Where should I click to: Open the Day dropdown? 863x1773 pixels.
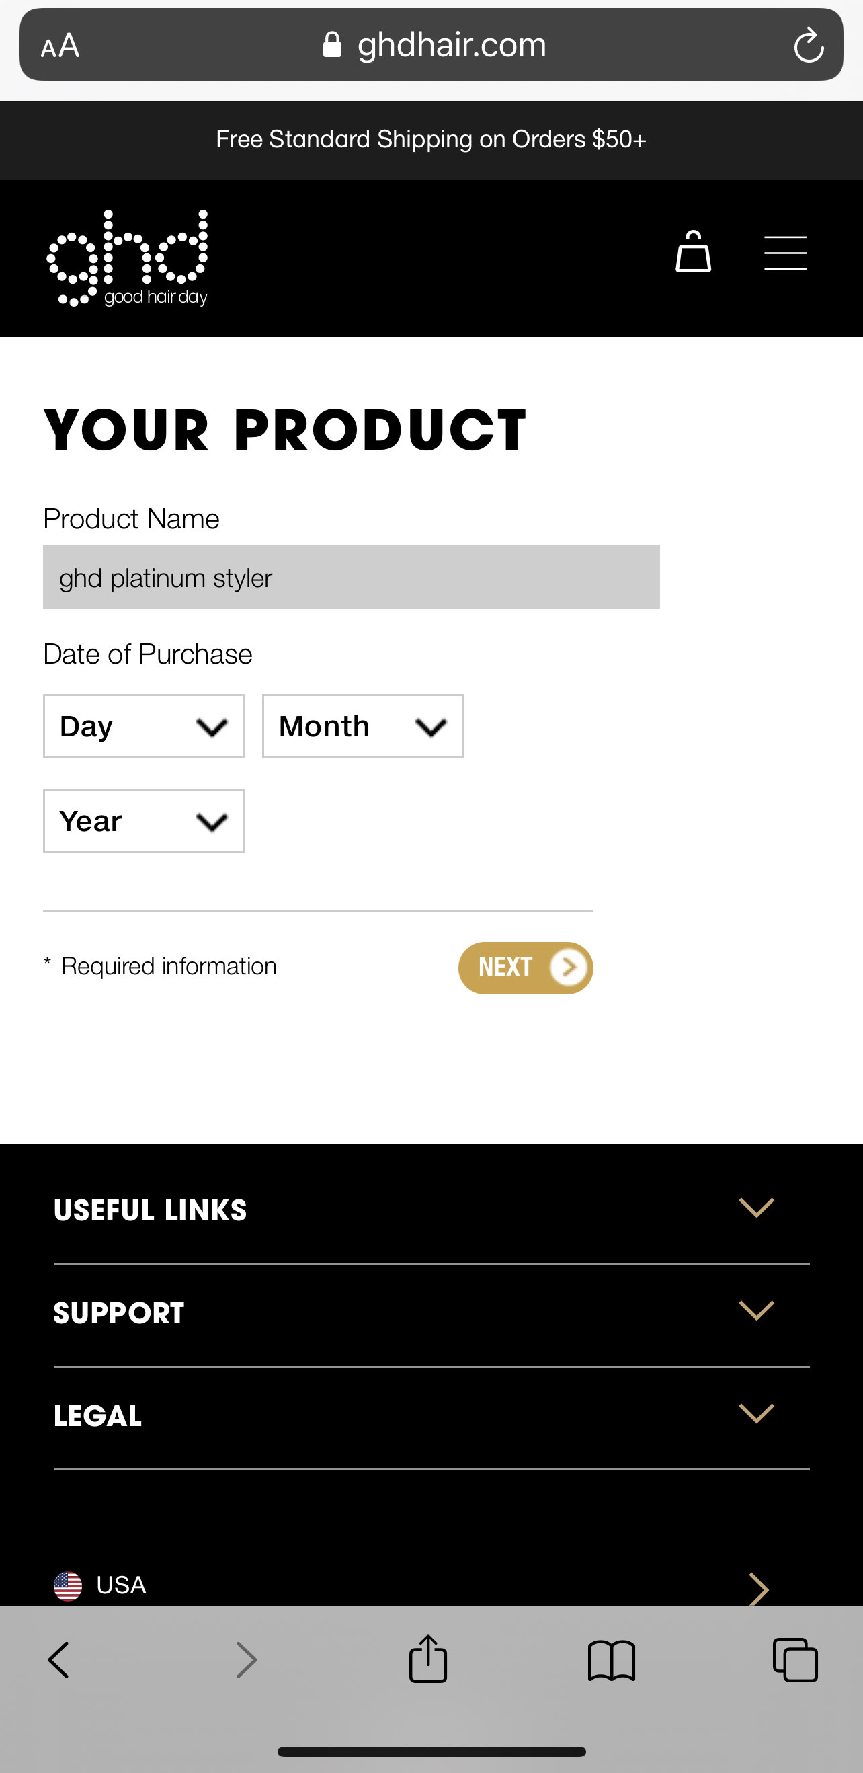click(144, 726)
